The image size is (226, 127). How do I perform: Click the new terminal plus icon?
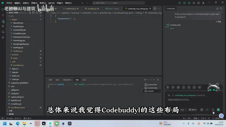click(x=145, y=80)
